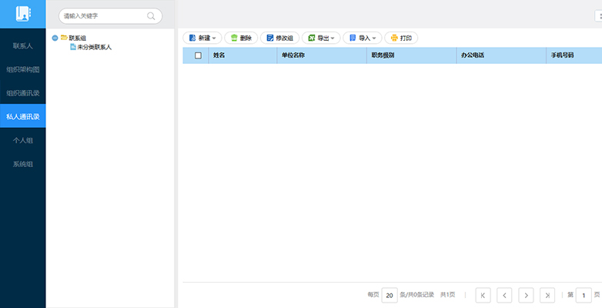This screenshot has width=602, height=308.
Task: Switch to 组织架构图 in the sidebar
Action: click(22, 69)
